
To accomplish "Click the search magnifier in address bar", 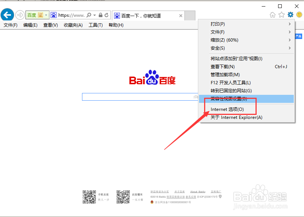I will [x=89, y=15].
